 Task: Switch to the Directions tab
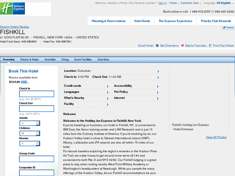[x=103, y=59]
